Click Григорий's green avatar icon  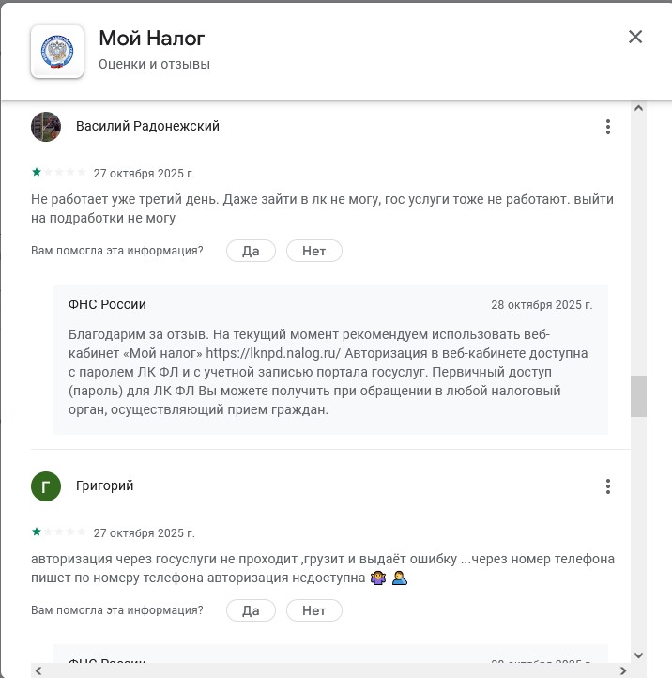coord(46,486)
